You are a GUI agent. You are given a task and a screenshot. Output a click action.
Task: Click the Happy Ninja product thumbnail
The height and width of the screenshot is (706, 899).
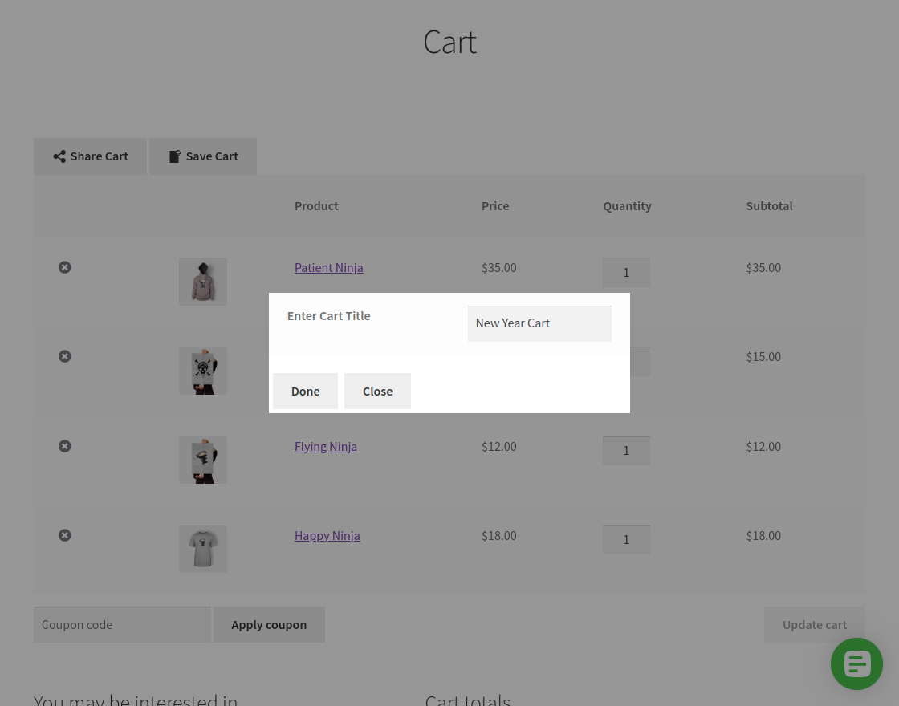203,549
